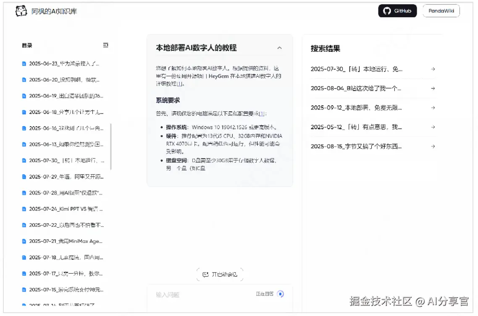The image size is (478, 316).
Task: Click the 系统要求 subheading
Action: click(x=168, y=100)
